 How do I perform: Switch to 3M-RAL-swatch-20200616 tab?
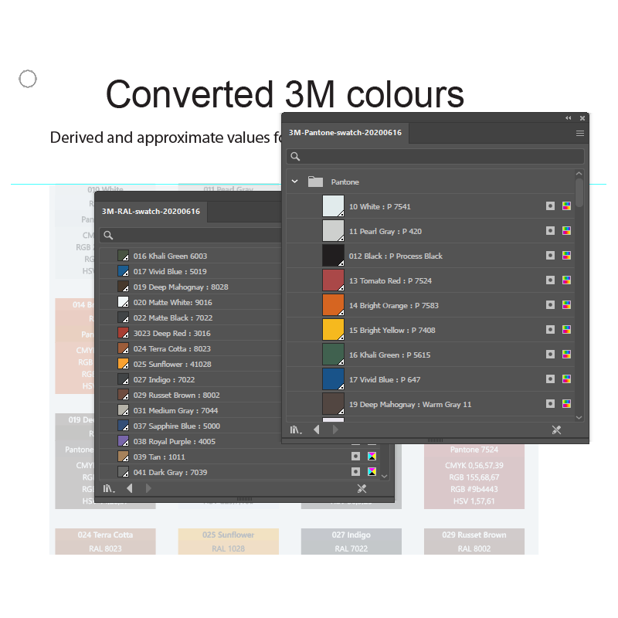click(x=151, y=212)
